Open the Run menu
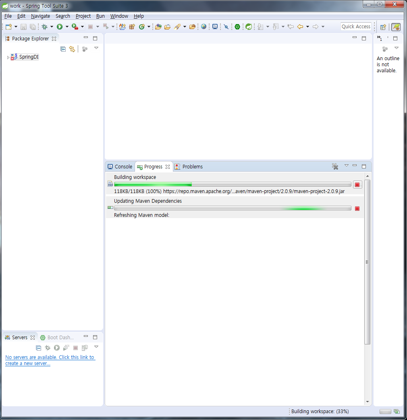 coord(100,16)
